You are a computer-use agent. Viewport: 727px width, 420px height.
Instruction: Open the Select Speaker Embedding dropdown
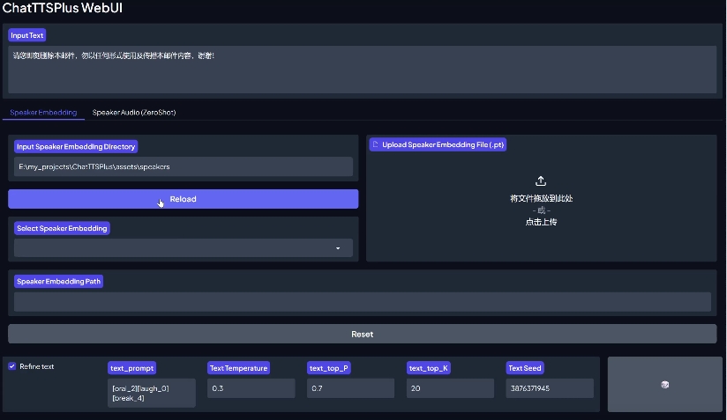[x=184, y=248]
